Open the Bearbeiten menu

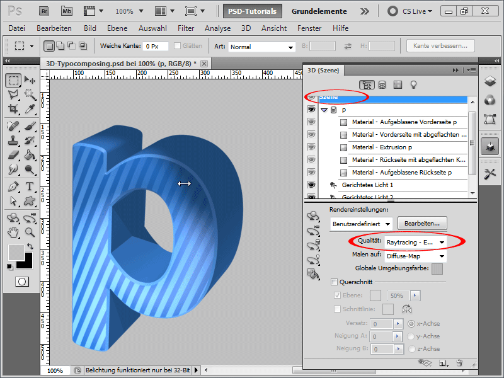pyautogui.click(x=54, y=28)
